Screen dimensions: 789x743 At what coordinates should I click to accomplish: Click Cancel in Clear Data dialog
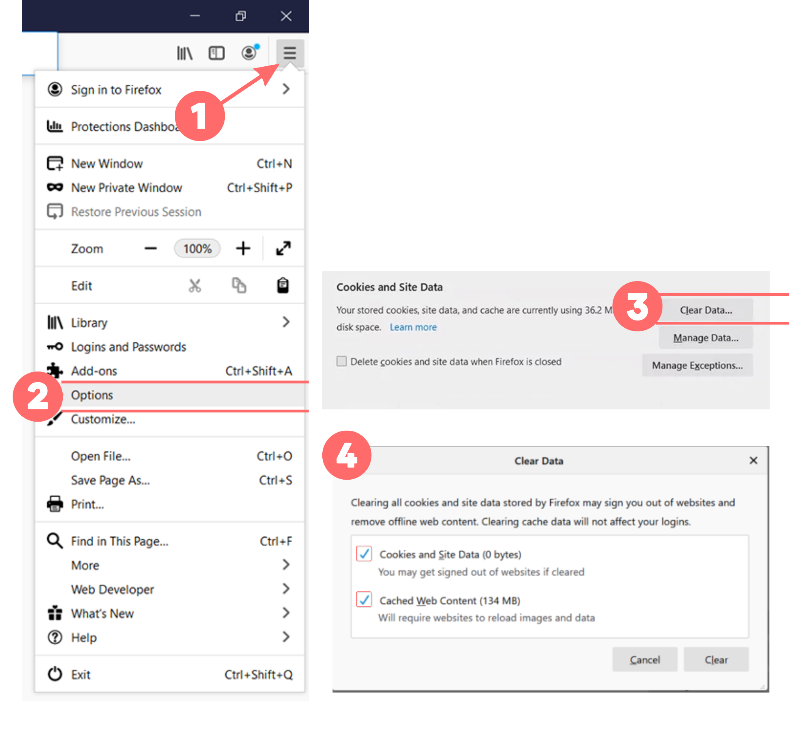(x=645, y=660)
